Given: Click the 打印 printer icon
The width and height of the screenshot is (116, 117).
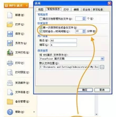Looking at the screenshot, I should 10,63.
